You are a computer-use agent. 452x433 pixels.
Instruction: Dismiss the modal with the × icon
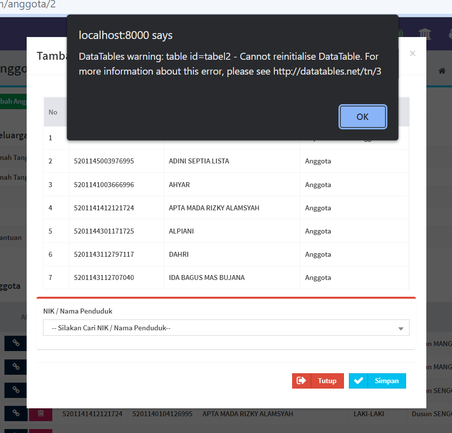tap(413, 53)
